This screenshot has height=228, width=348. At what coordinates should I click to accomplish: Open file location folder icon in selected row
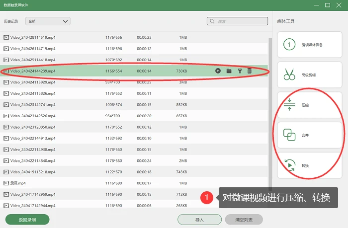tap(229, 71)
